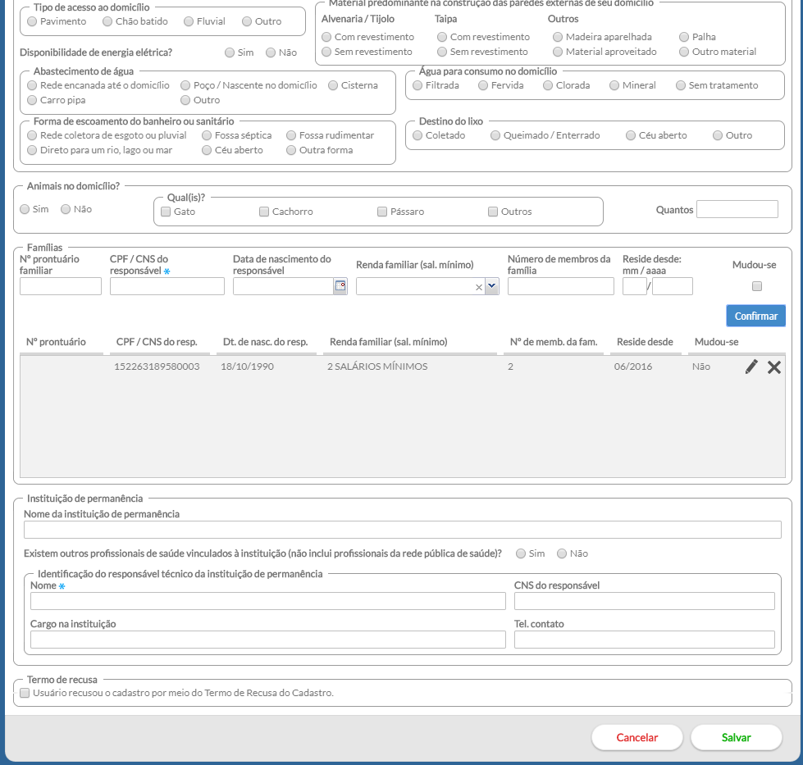
Task: Tick the Mudou-se checkbox
Action: (757, 286)
